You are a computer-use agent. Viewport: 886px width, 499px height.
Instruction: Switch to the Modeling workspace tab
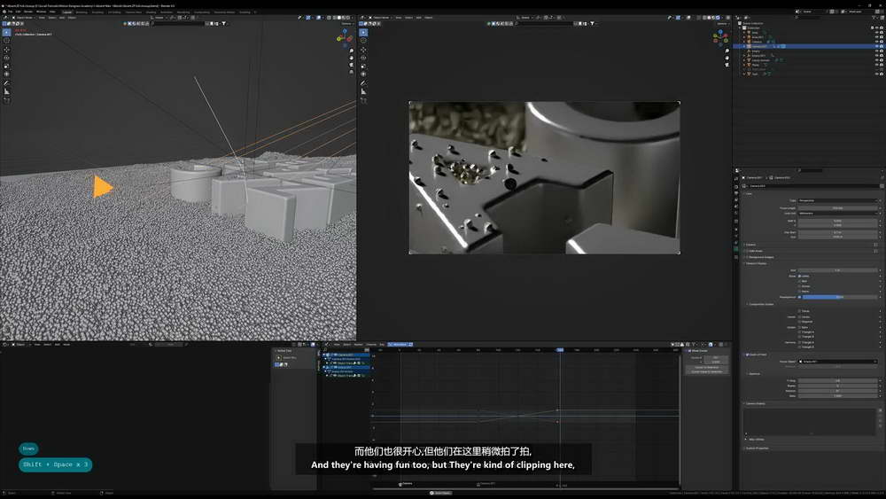82,12
